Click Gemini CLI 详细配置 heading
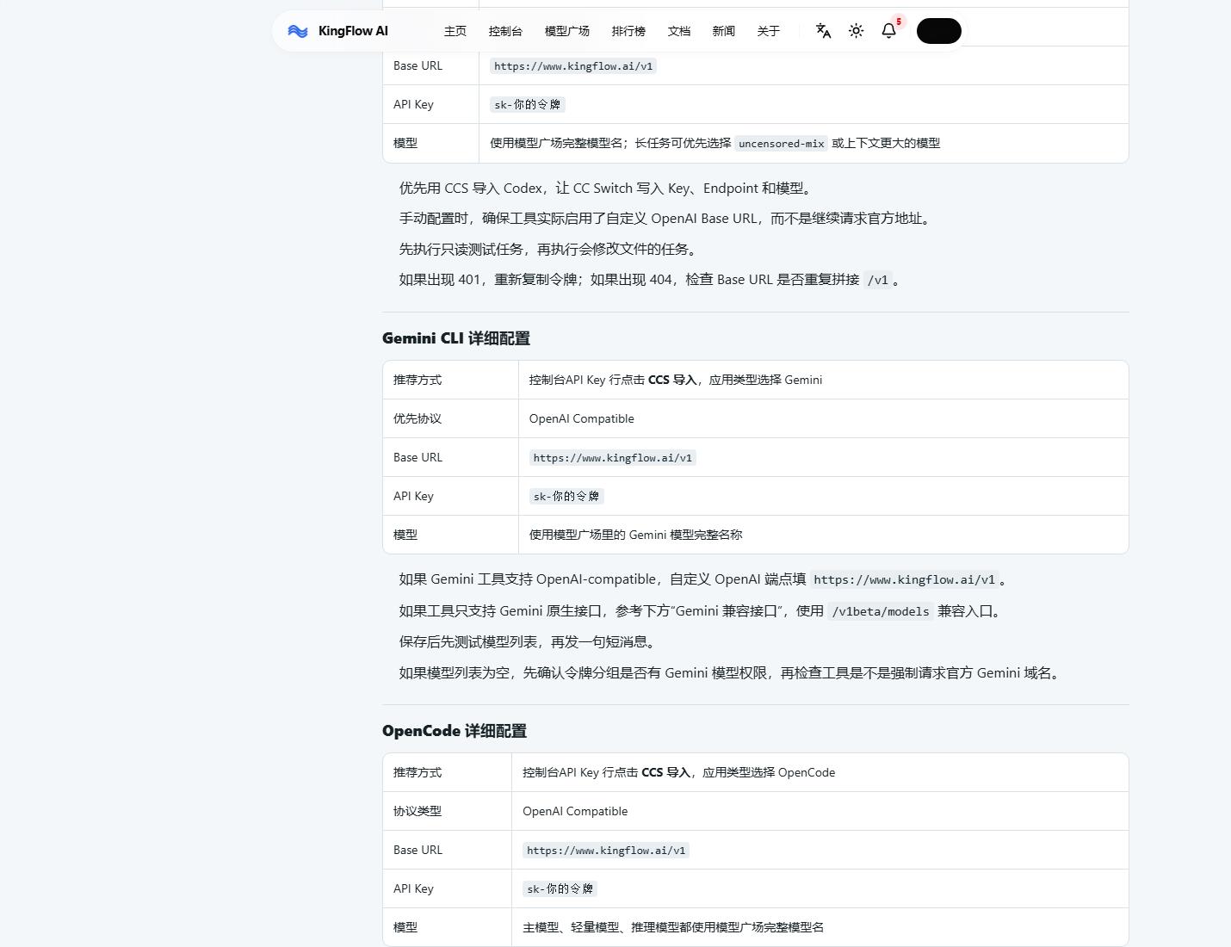Screen dimensions: 1231x947 pos(456,338)
